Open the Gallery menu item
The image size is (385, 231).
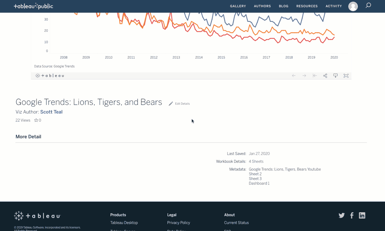click(238, 6)
